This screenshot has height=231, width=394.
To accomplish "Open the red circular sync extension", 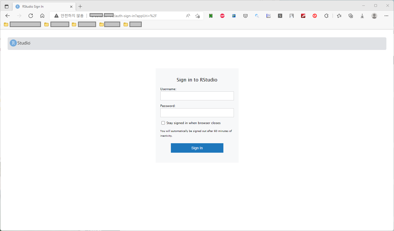I will click(x=315, y=16).
